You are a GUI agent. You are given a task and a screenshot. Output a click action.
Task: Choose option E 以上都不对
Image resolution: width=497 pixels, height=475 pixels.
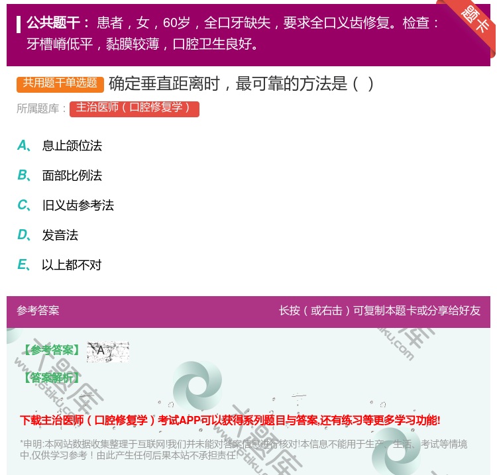click(x=60, y=265)
